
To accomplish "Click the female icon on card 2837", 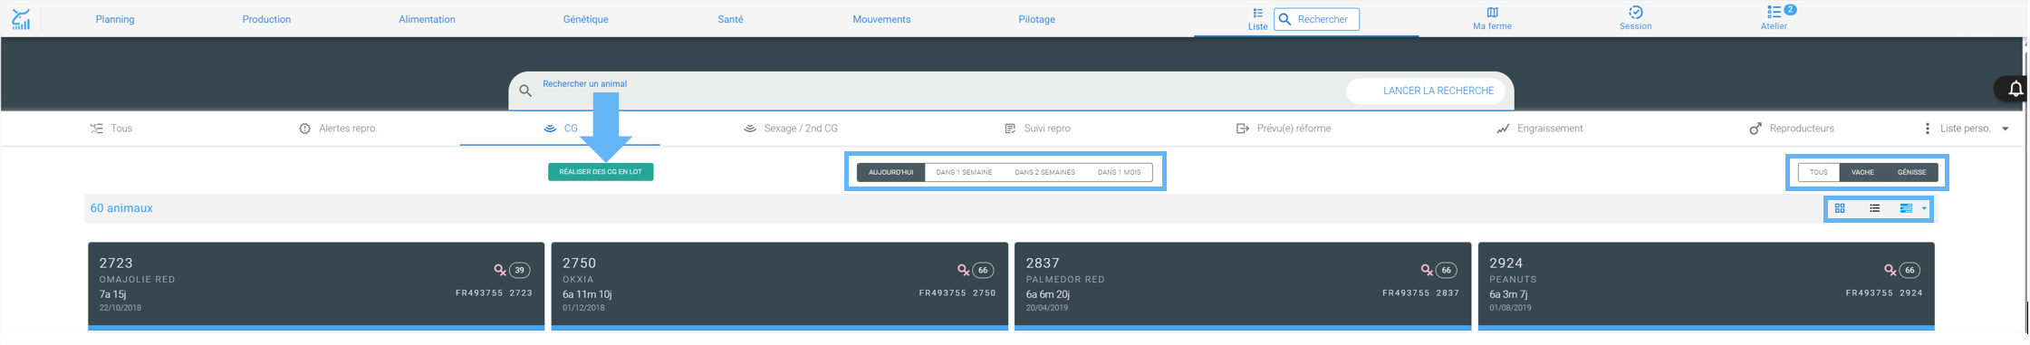I will click(x=1427, y=270).
